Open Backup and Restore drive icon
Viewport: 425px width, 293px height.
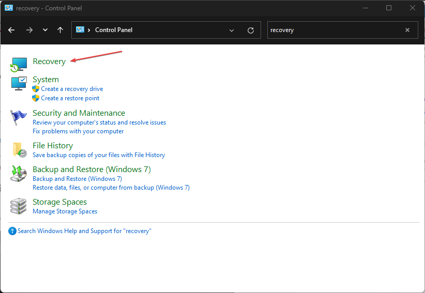[19, 173]
